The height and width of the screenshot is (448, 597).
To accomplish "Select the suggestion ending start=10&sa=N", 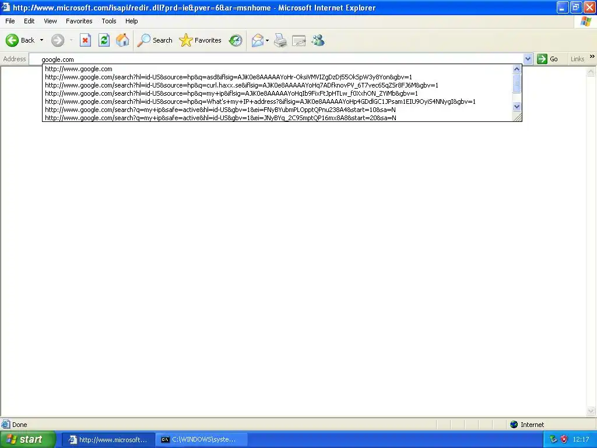I will (277, 110).
